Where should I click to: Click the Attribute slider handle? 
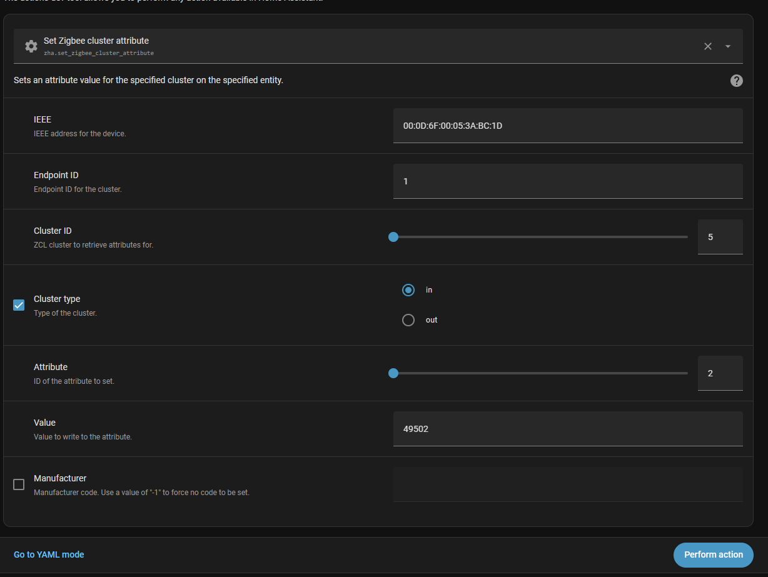(393, 373)
